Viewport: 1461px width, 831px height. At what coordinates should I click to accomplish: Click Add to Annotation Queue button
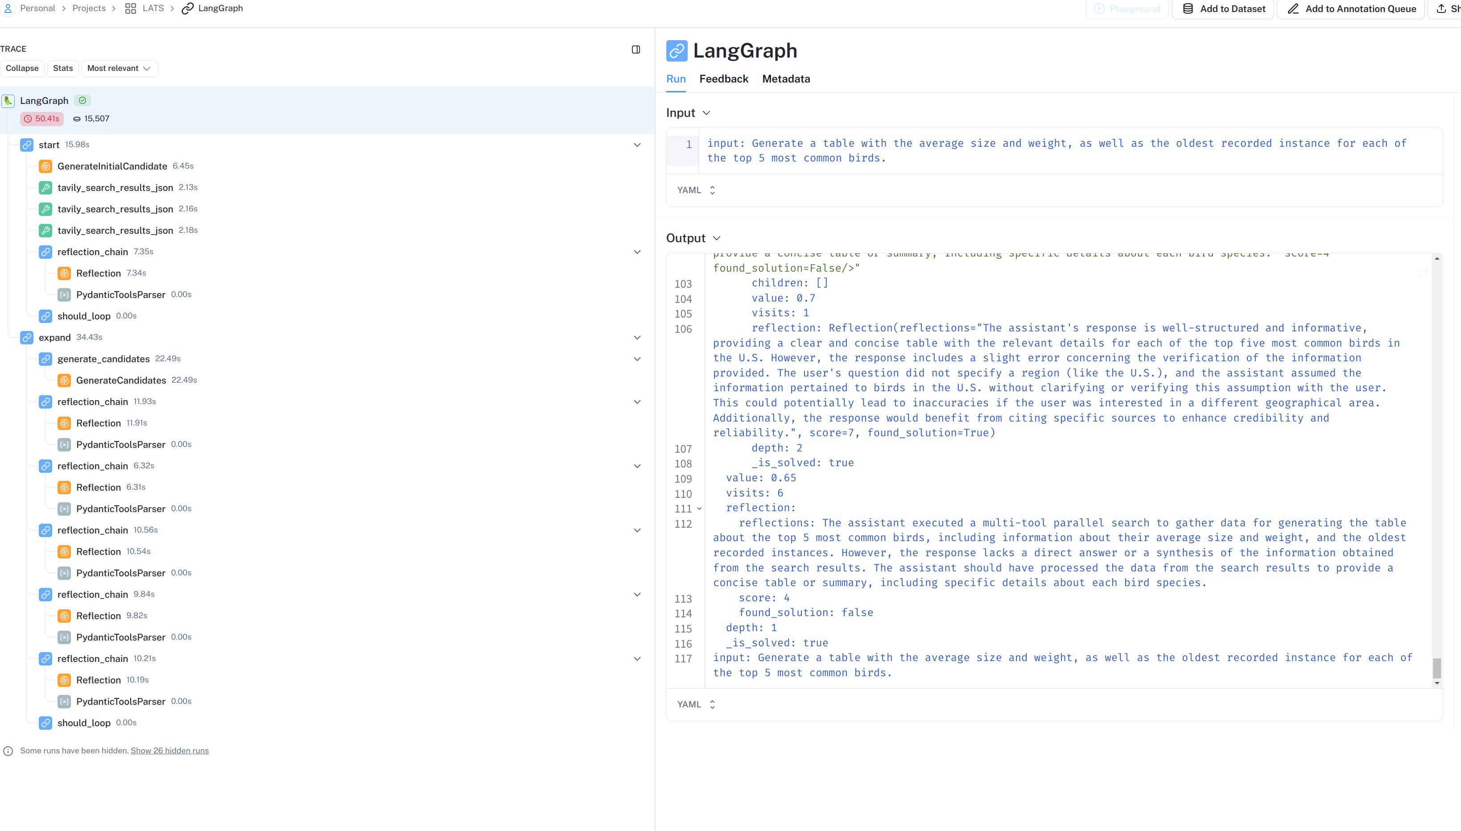tap(1351, 8)
